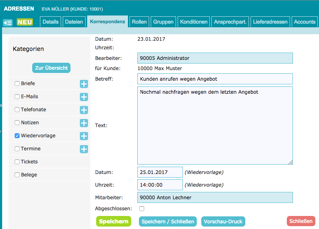This screenshot has width=319, height=229.
Task: Click the plus icon next to Briefe
Action: click(84, 84)
